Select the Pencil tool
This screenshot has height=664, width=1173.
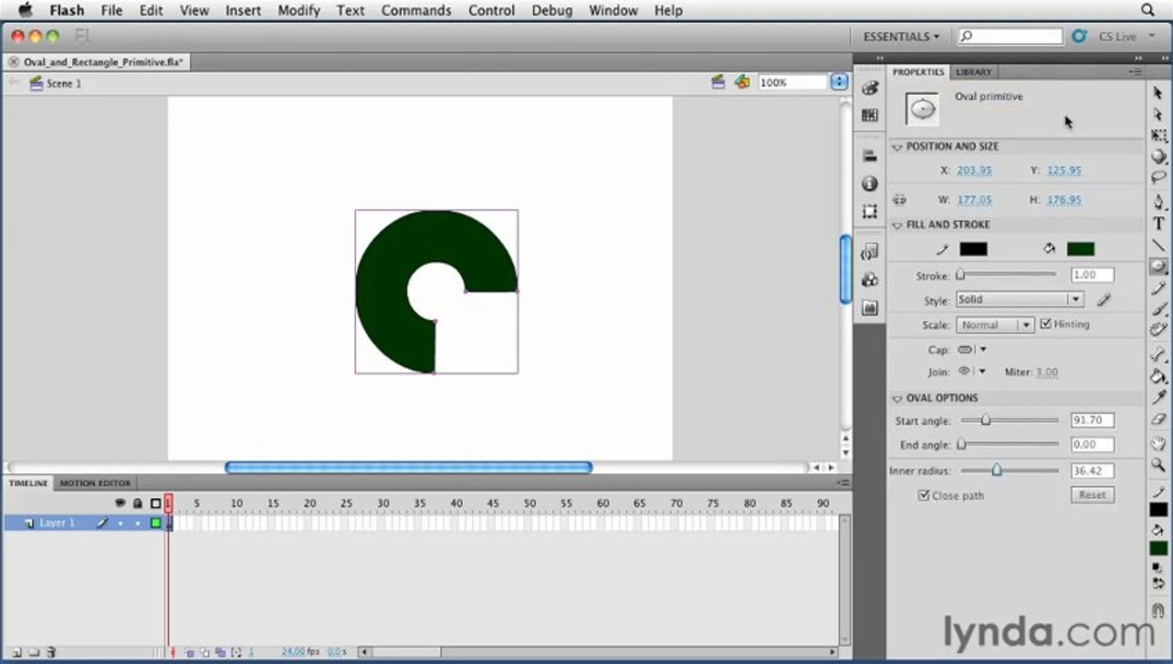click(1158, 288)
